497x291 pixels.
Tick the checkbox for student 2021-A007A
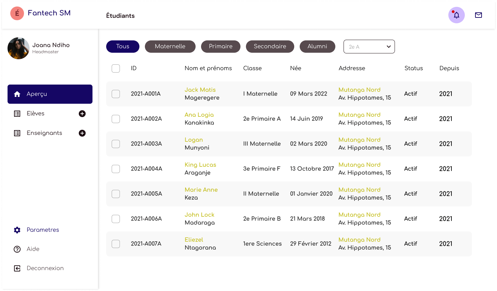click(x=116, y=244)
